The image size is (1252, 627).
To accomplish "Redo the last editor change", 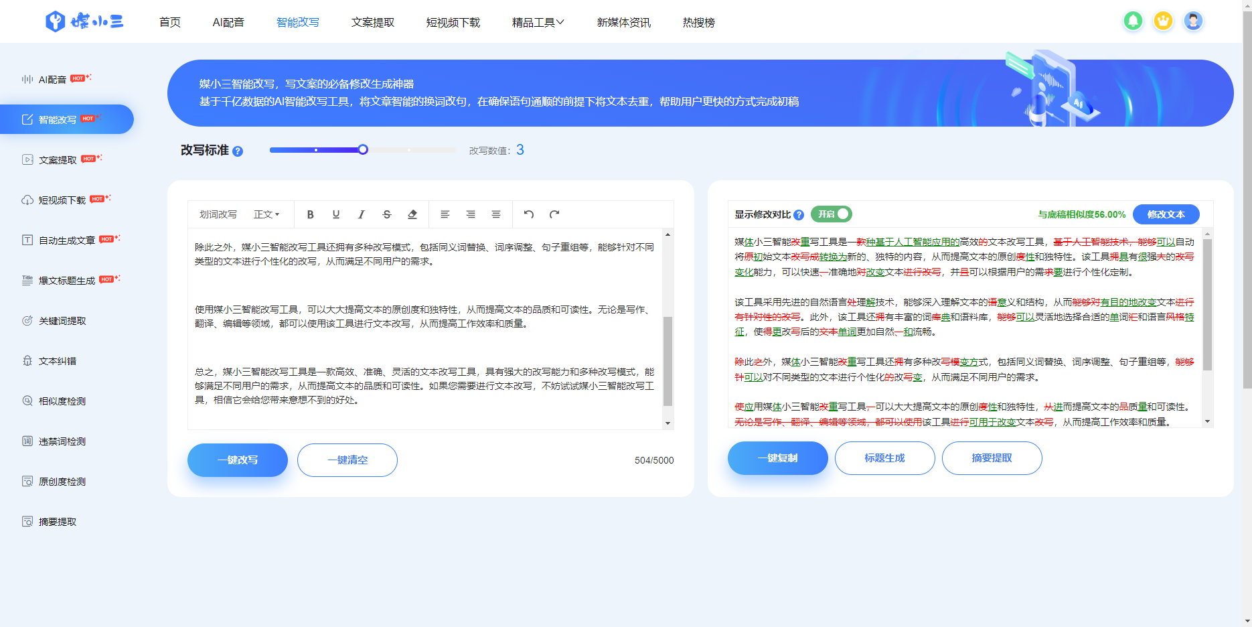I will coord(554,214).
